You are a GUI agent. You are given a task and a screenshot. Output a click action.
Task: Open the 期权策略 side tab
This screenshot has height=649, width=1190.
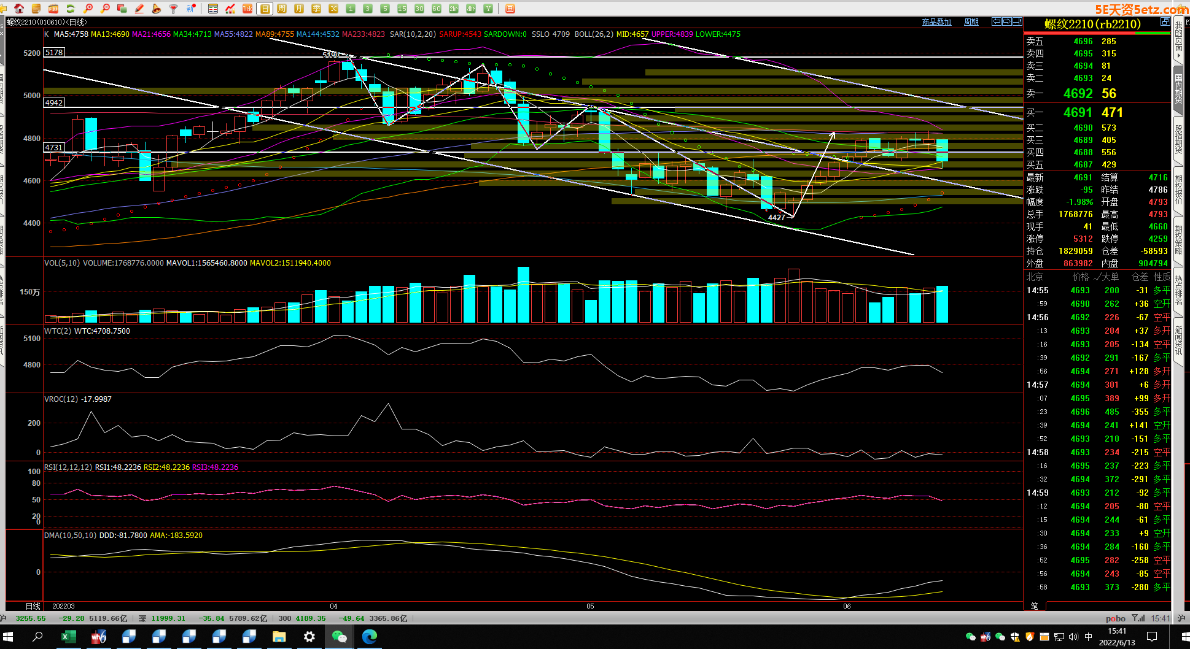(1178, 240)
